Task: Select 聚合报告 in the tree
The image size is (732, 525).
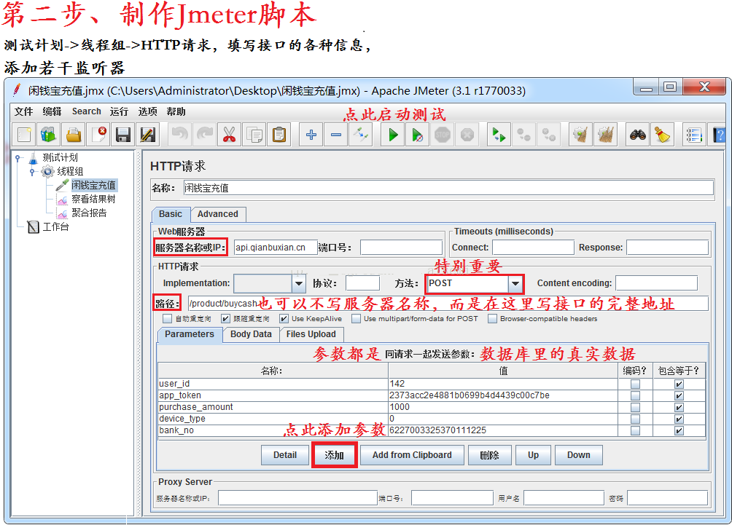Action: pos(89,213)
